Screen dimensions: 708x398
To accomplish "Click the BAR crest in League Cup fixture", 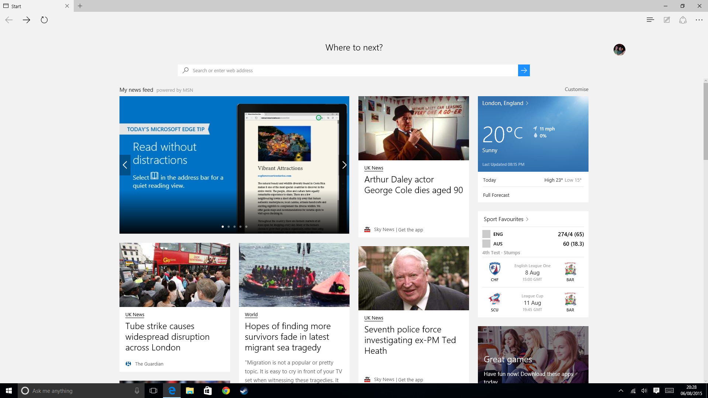I will pyautogui.click(x=570, y=299).
